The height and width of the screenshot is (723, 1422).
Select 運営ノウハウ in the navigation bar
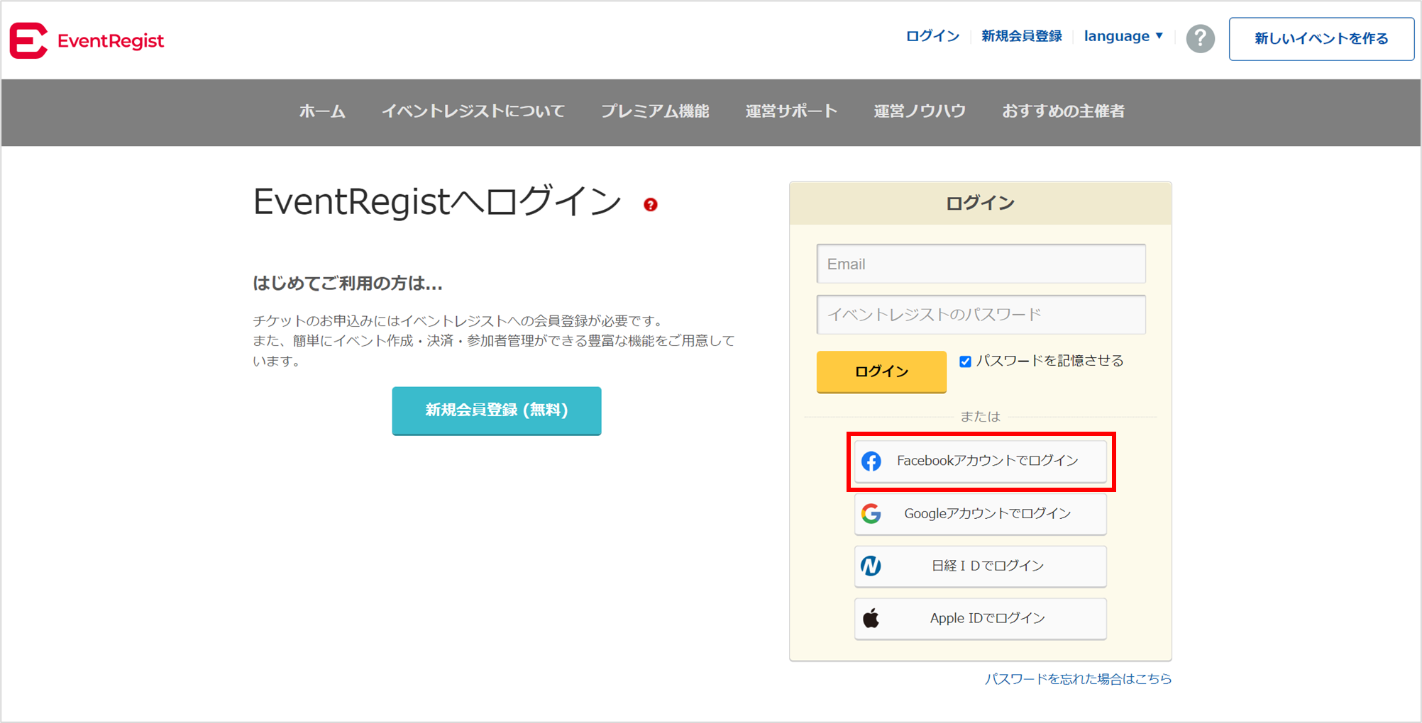(920, 111)
